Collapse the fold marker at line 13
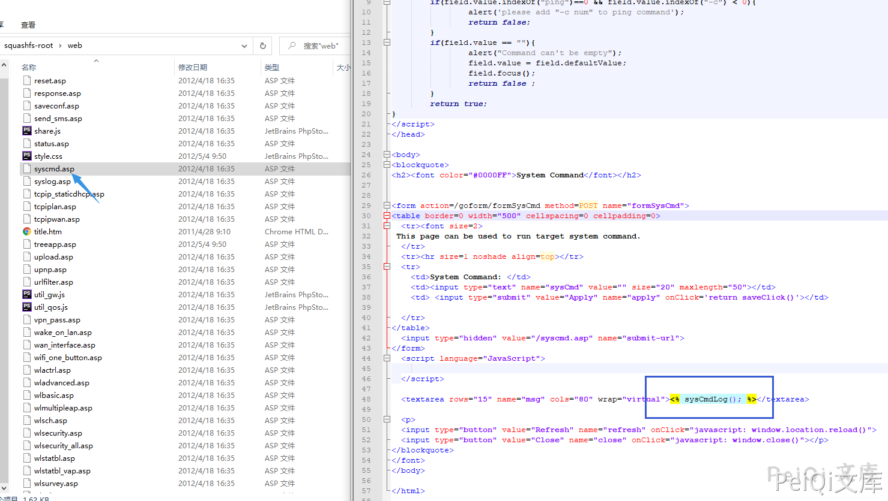The image size is (888, 501). [x=387, y=43]
